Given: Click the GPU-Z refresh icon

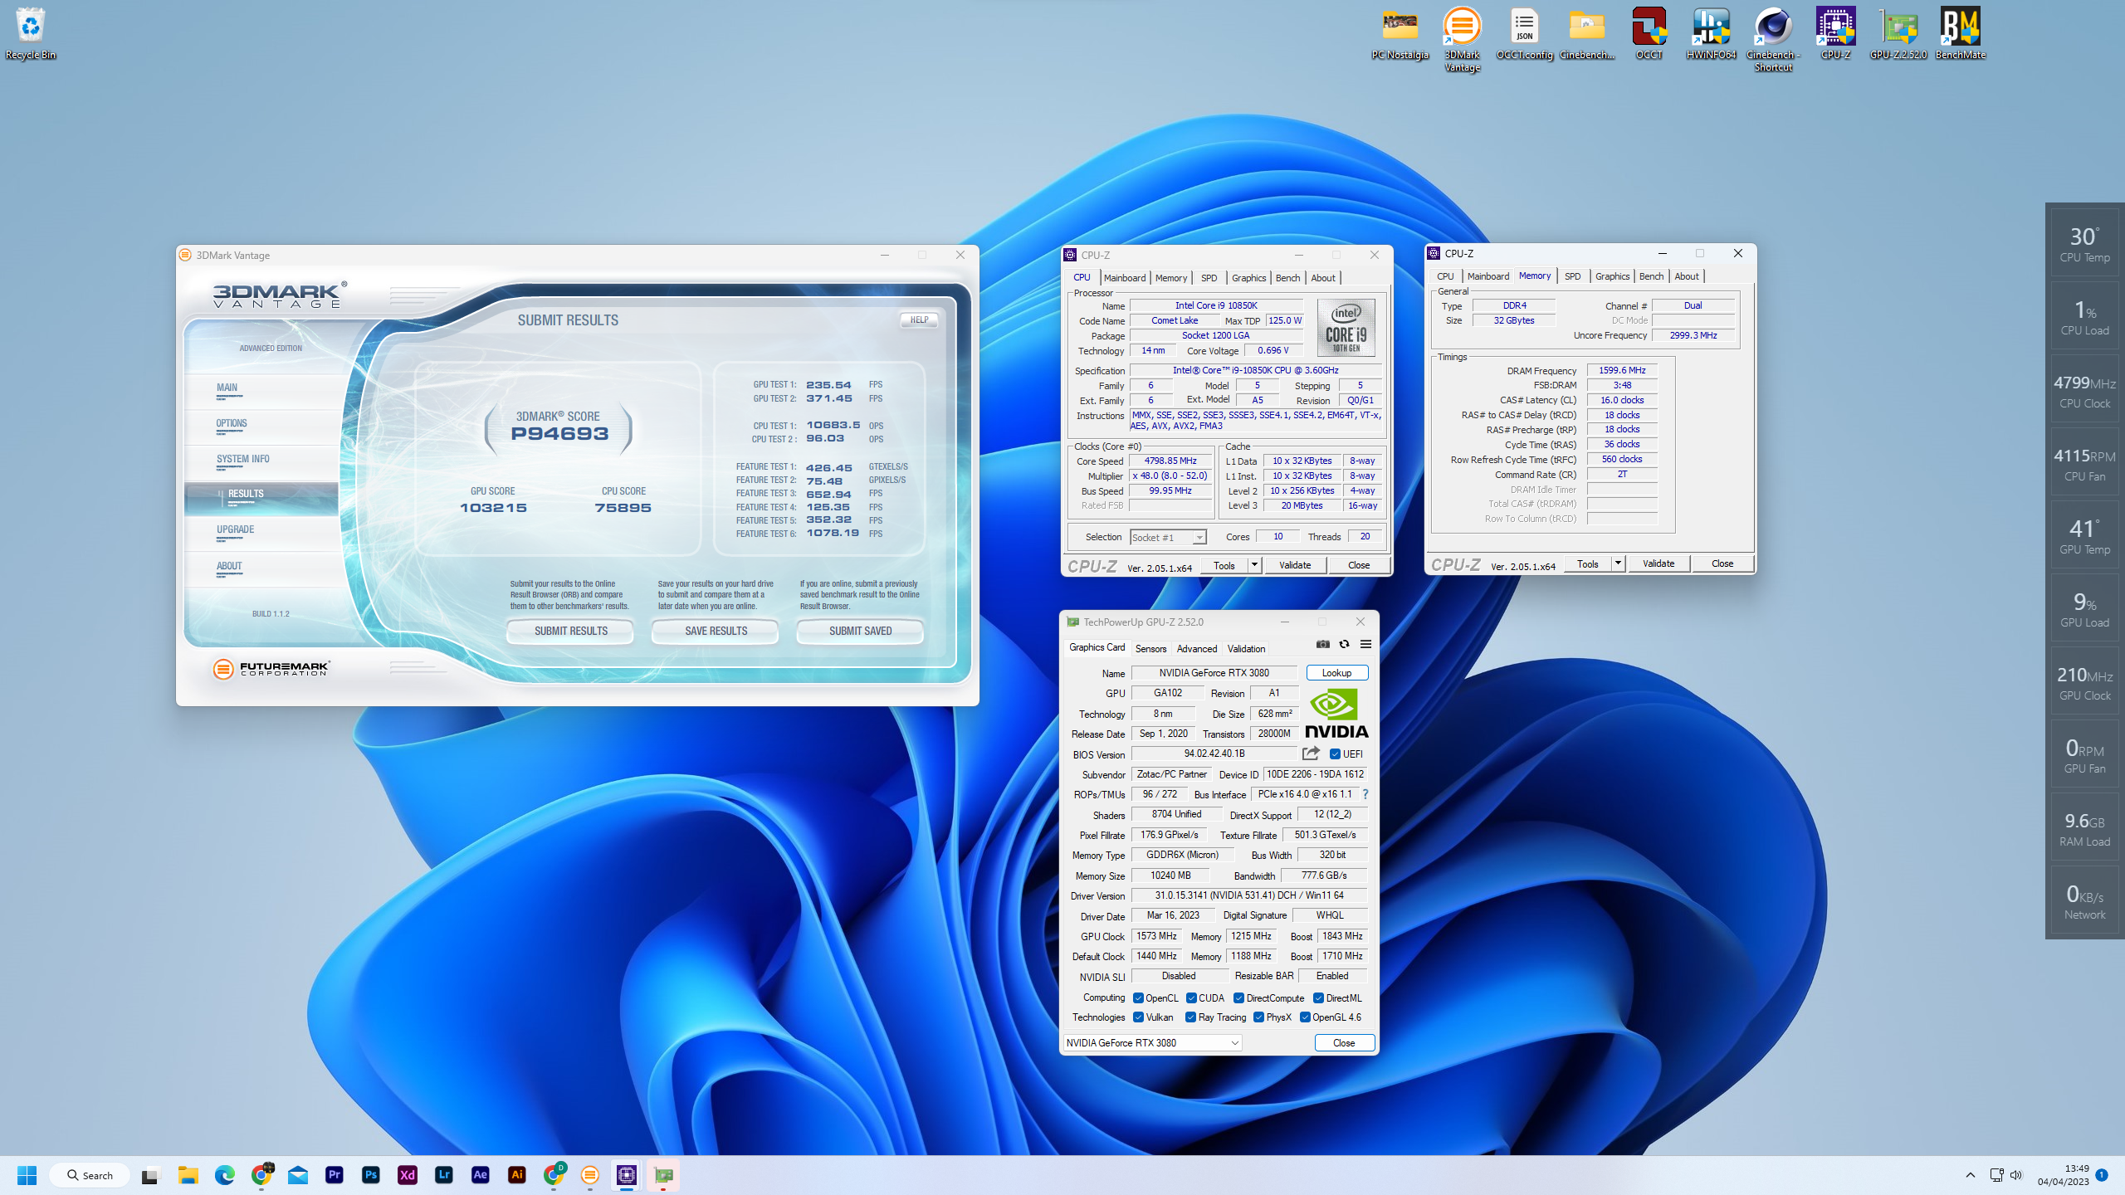Looking at the screenshot, I should click(1344, 644).
